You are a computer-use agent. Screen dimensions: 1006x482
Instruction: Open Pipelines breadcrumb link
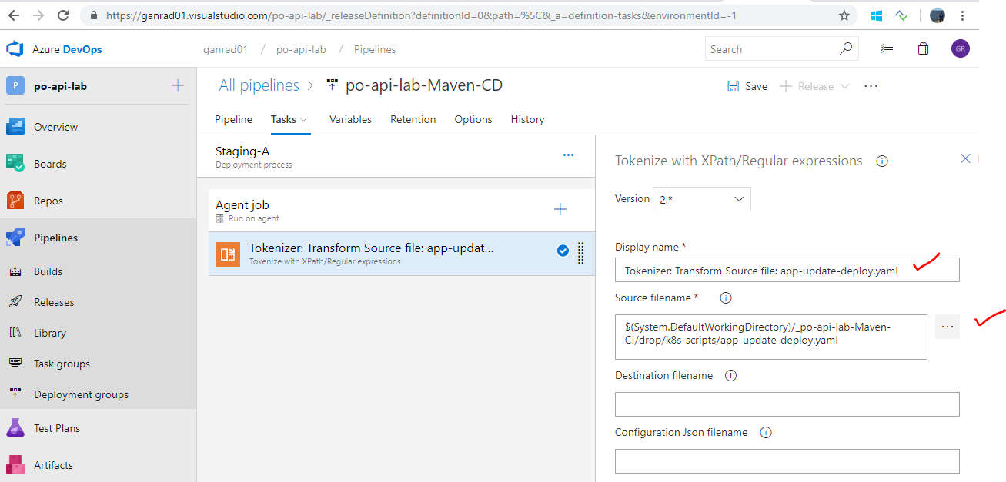[375, 49]
